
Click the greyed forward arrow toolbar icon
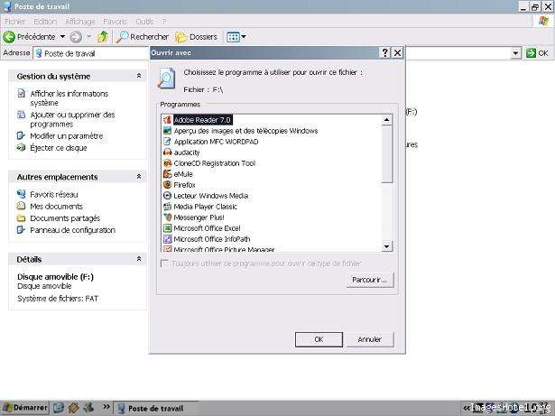pyautogui.click(x=76, y=37)
